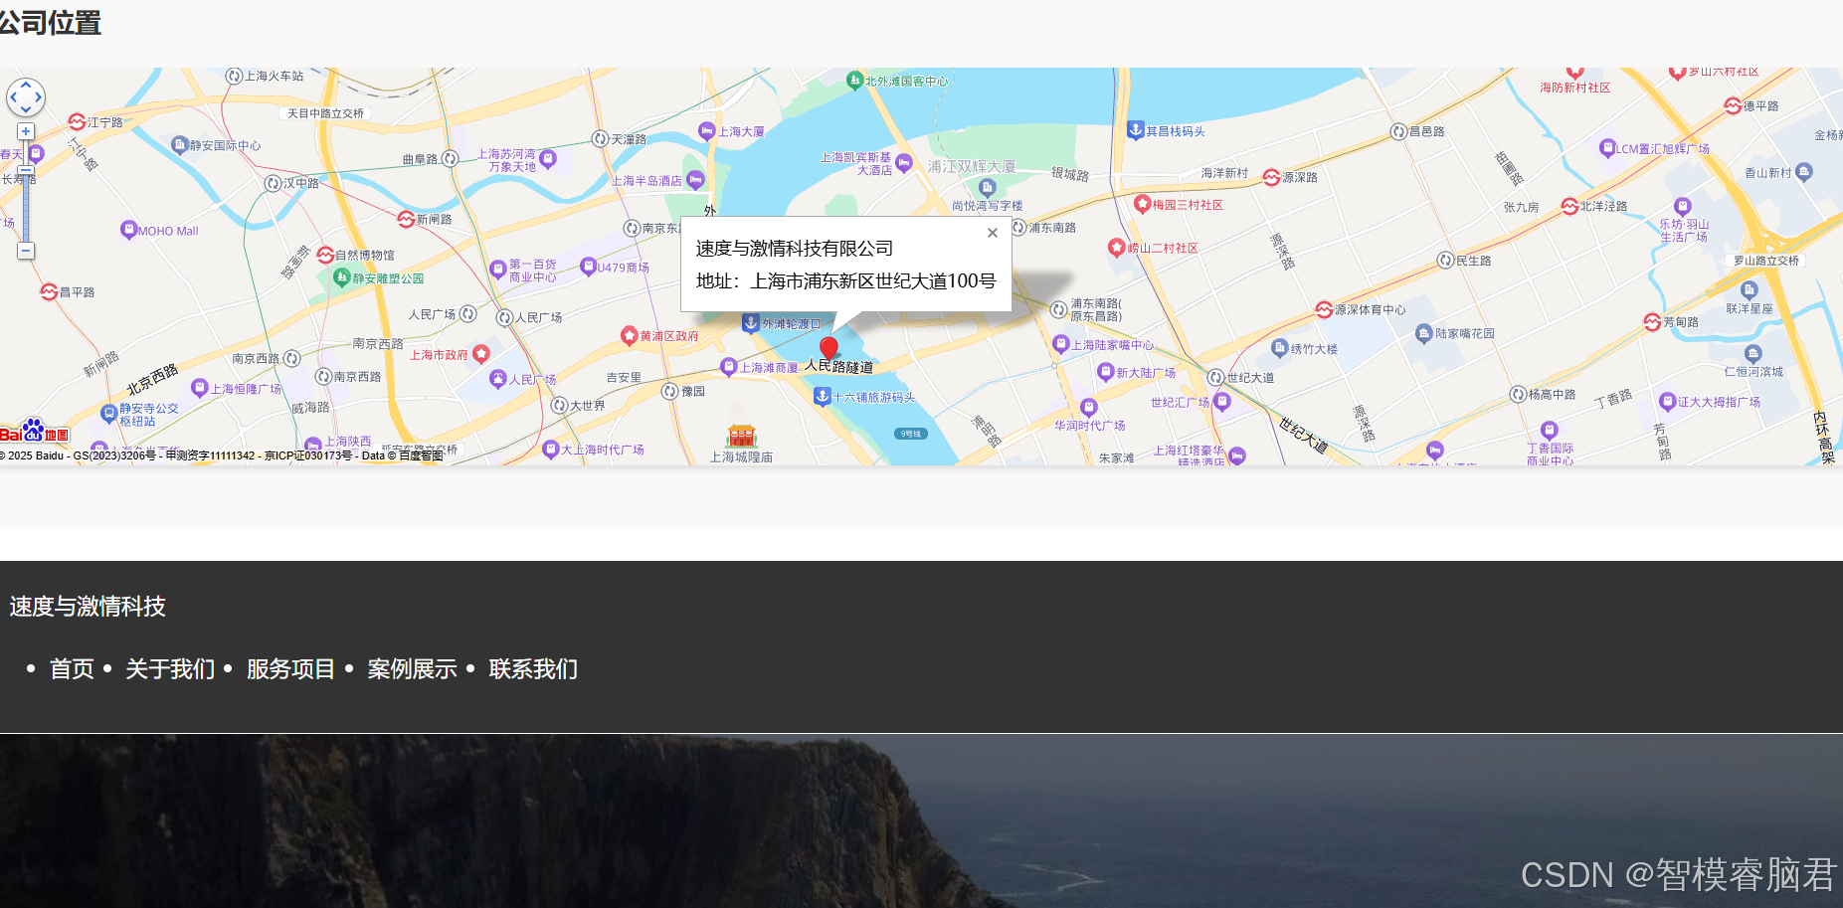Pan the map down with the arrow control
Viewport: 1843px width, 908px height.
(26, 109)
